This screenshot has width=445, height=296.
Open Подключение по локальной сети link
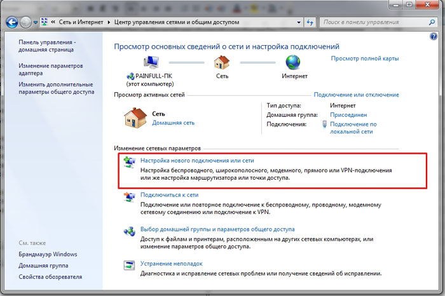pos(353,128)
